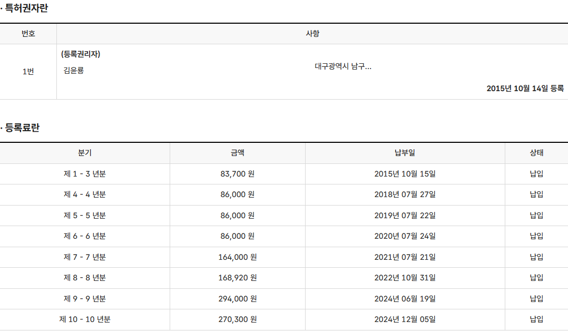568x331 pixels.
Task: Select the 제 1 - 3 년분 row
Action: click(x=85, y=174)
